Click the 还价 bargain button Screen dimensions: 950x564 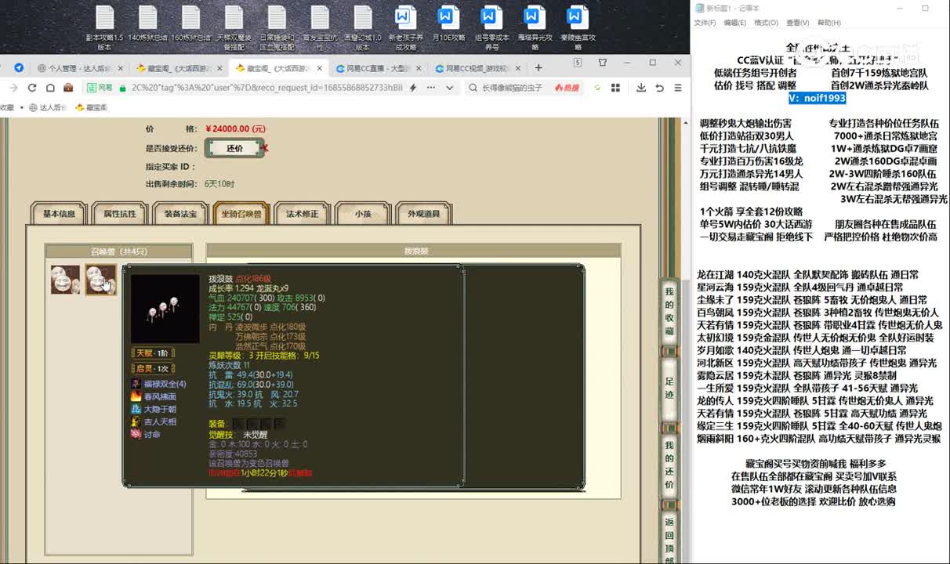tap(234, 148)
